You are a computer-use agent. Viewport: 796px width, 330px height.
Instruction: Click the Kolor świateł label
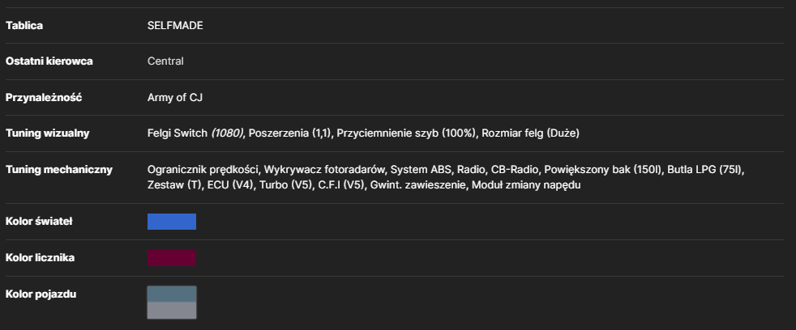point(39,222)
